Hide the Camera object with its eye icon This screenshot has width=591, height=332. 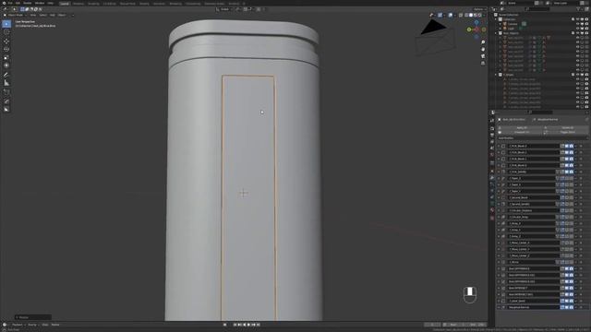577,24
